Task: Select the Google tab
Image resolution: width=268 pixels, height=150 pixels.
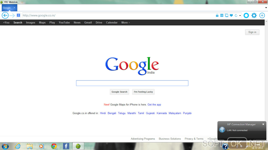Action: (9, 8)
